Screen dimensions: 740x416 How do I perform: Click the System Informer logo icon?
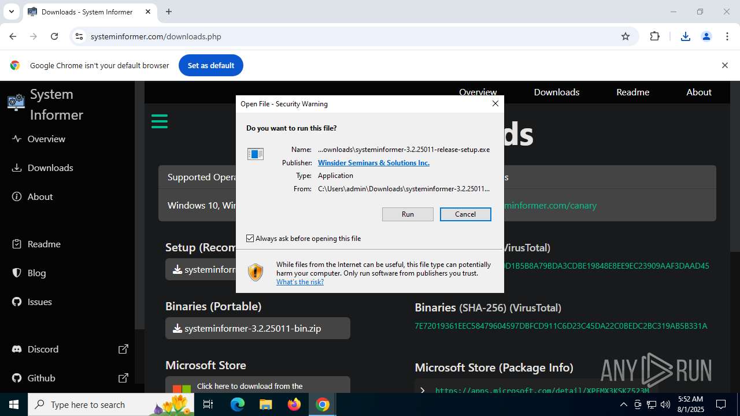tap(16, 102)
